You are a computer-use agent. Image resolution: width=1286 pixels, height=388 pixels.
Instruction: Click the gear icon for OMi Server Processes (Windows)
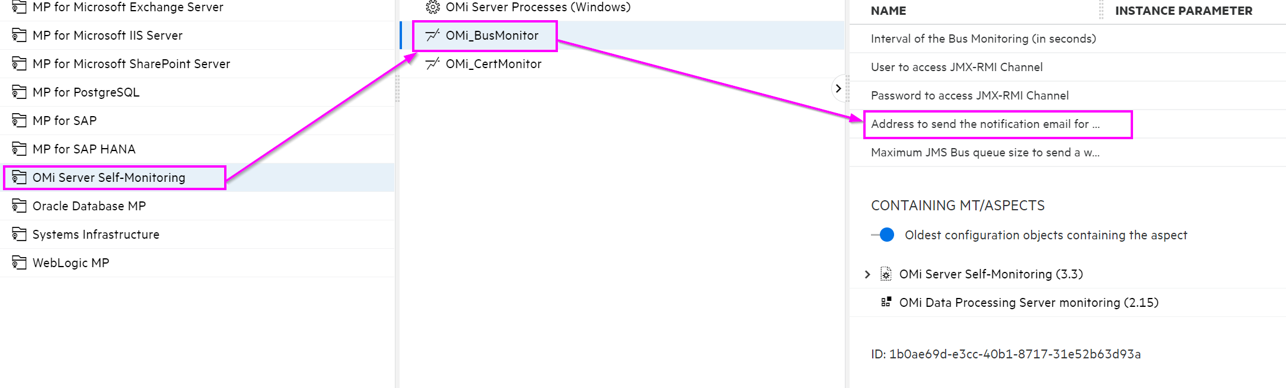(433, 7)
